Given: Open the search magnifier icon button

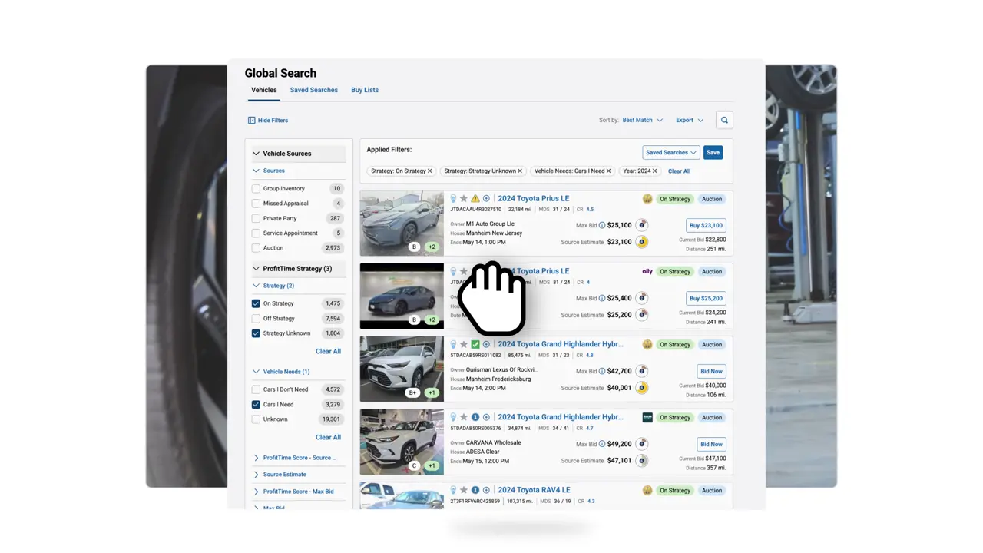Looking at the screenshot, I should (x=724, y=120).
